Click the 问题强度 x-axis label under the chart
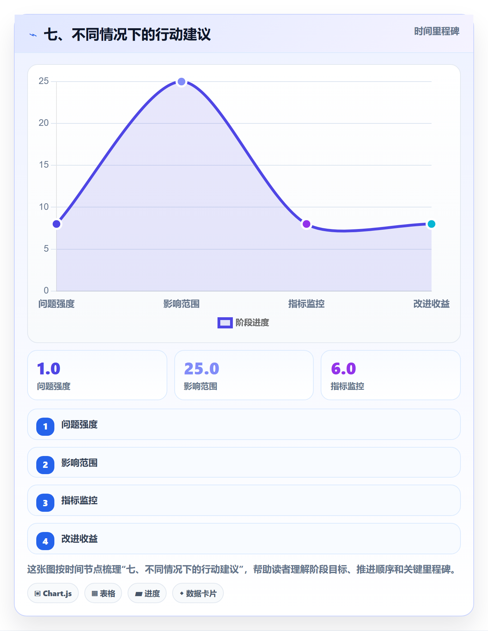 56,304
